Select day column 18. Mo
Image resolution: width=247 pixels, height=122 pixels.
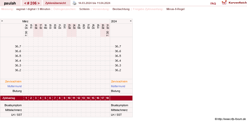tap(45, 27)
